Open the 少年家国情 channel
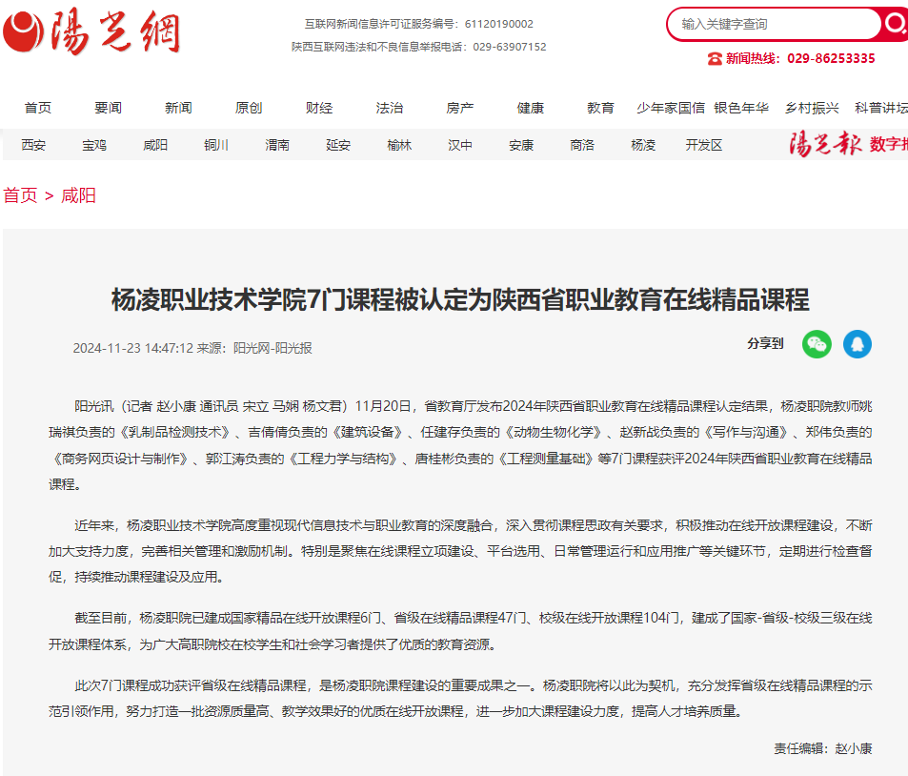Viewport: 908px width, 776px height. tap(671, 108)
